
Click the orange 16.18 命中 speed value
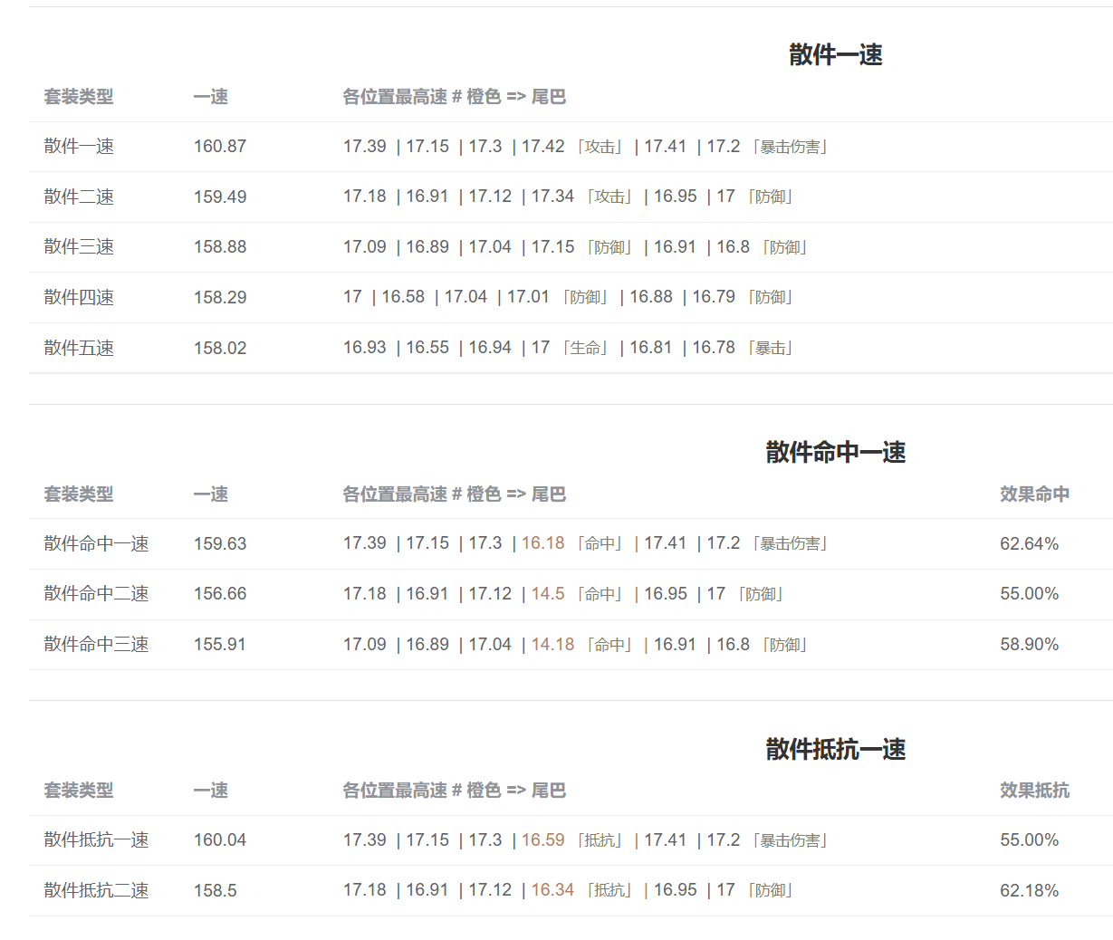pyautogui.click(x=542, y=542)
